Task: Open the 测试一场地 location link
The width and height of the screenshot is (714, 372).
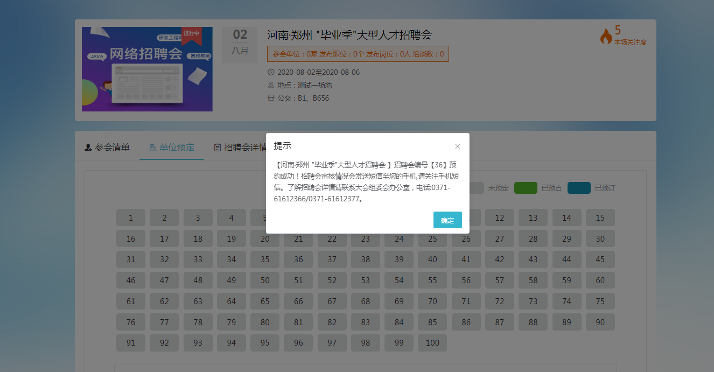Action: pyautogui.click(x=314, y=85)
